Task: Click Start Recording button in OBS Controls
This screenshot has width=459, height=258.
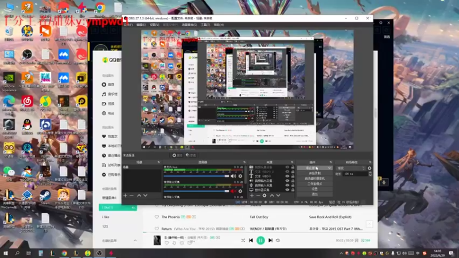Action: (x=314, y=173)
